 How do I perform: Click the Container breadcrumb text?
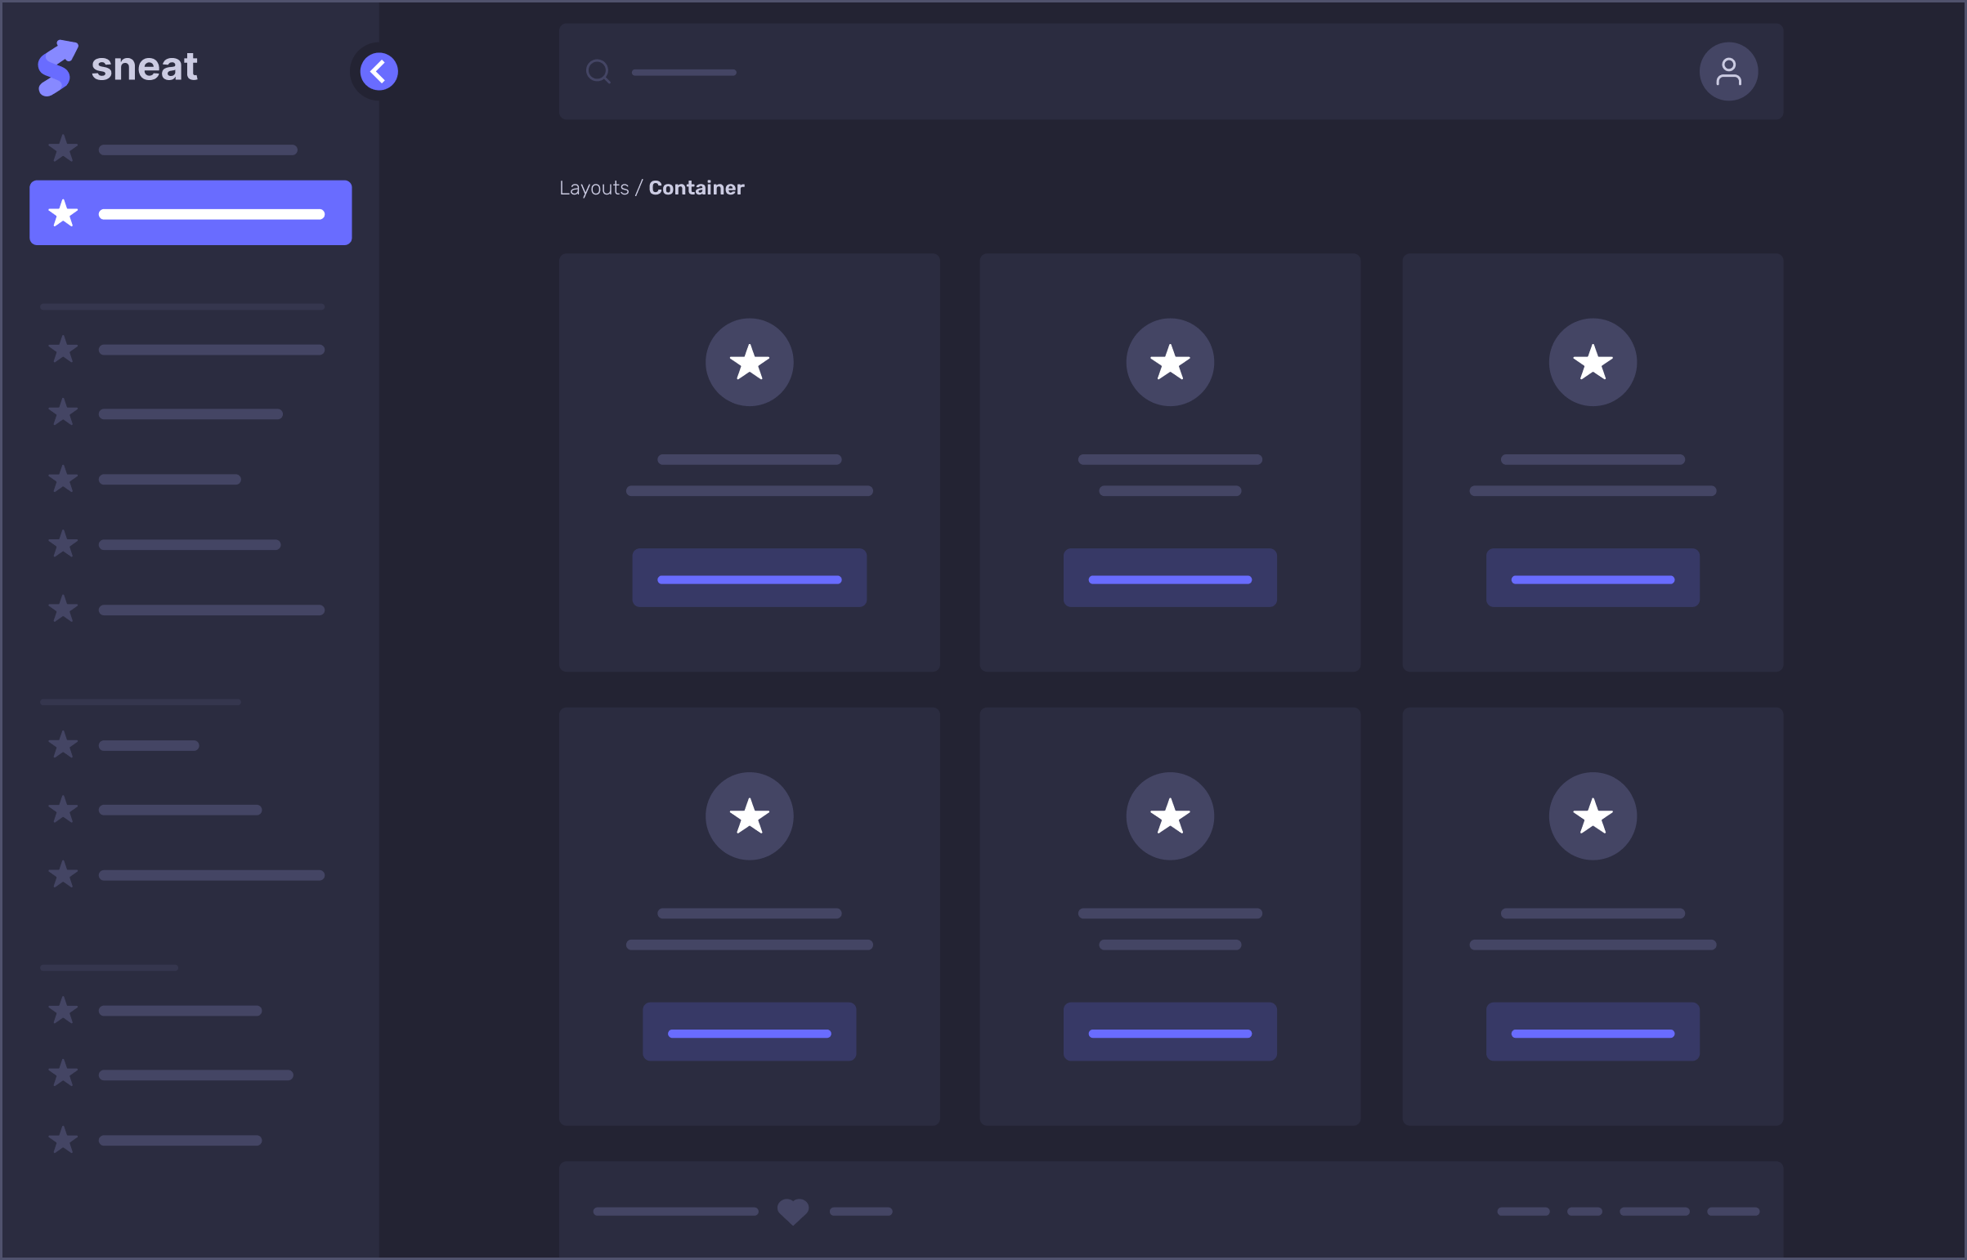click(696, 188)
